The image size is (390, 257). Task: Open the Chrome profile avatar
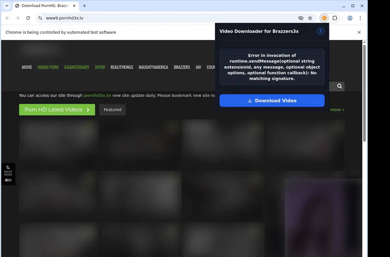click(x=350, y=18)
